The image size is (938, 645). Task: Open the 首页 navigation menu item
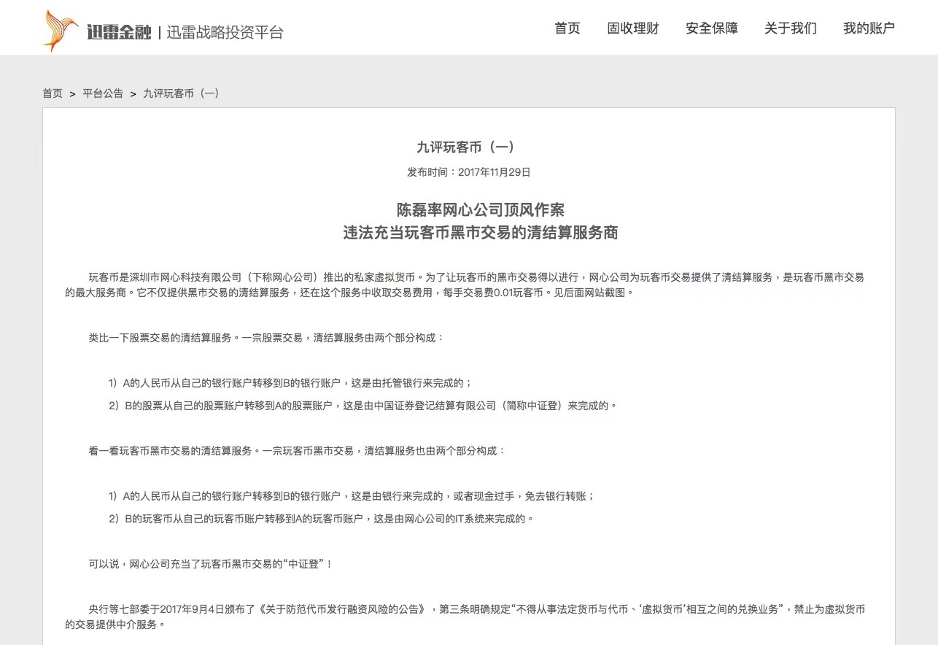tap(567, 28)
